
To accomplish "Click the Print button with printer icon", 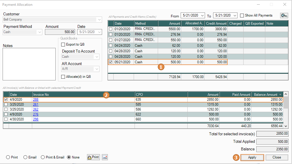I will [x=93, y=157].
